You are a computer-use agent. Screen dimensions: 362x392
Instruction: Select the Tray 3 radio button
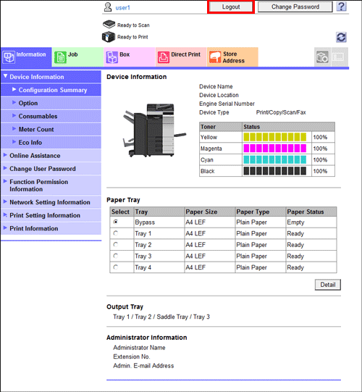tap(115, 256)
